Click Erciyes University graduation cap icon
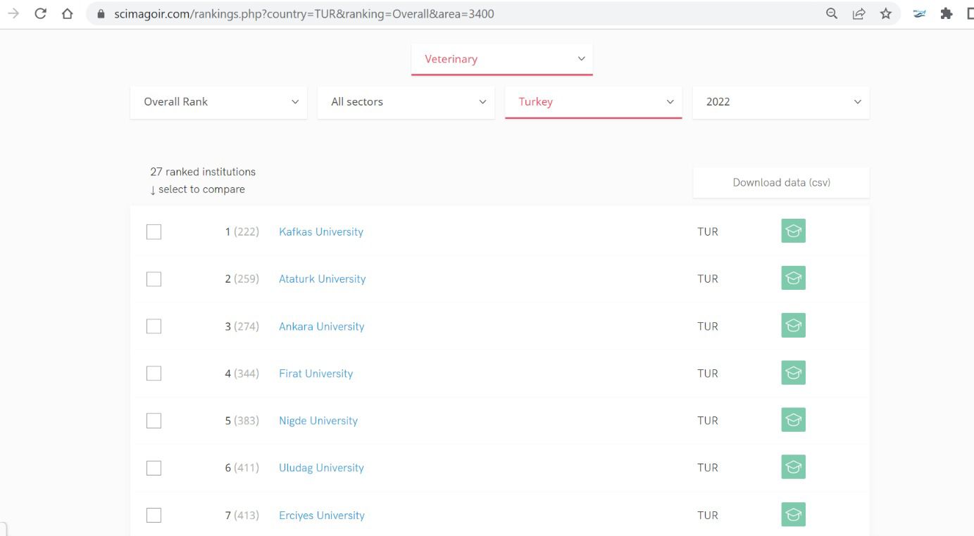This screenshot has width=974, height=536. coord(793,514)
